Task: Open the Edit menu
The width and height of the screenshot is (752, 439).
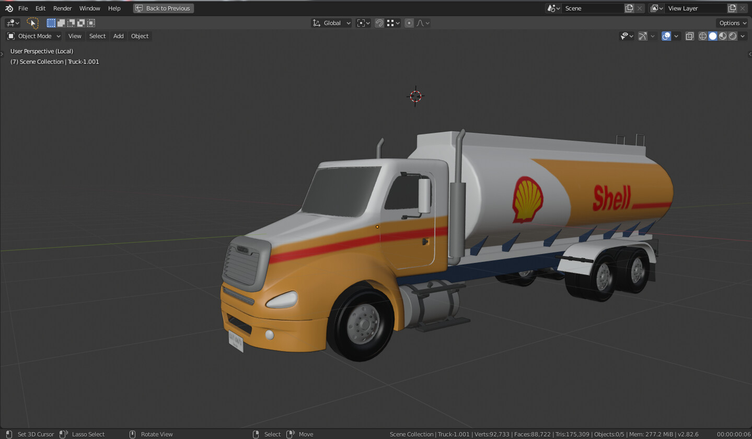Action: point(40,8)
